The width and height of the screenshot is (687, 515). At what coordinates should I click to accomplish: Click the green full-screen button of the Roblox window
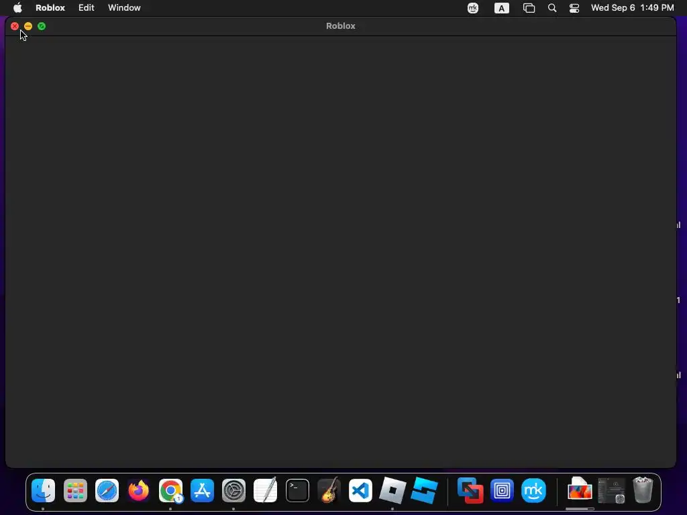coord(42,26)
